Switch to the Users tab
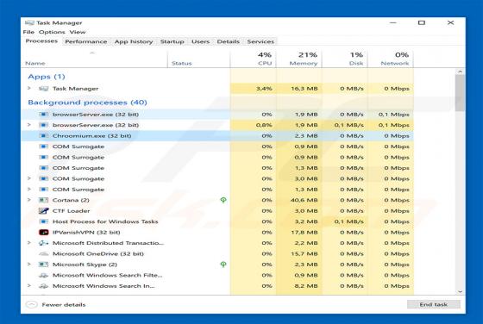483x324 pixels. (x=200, y=41)
